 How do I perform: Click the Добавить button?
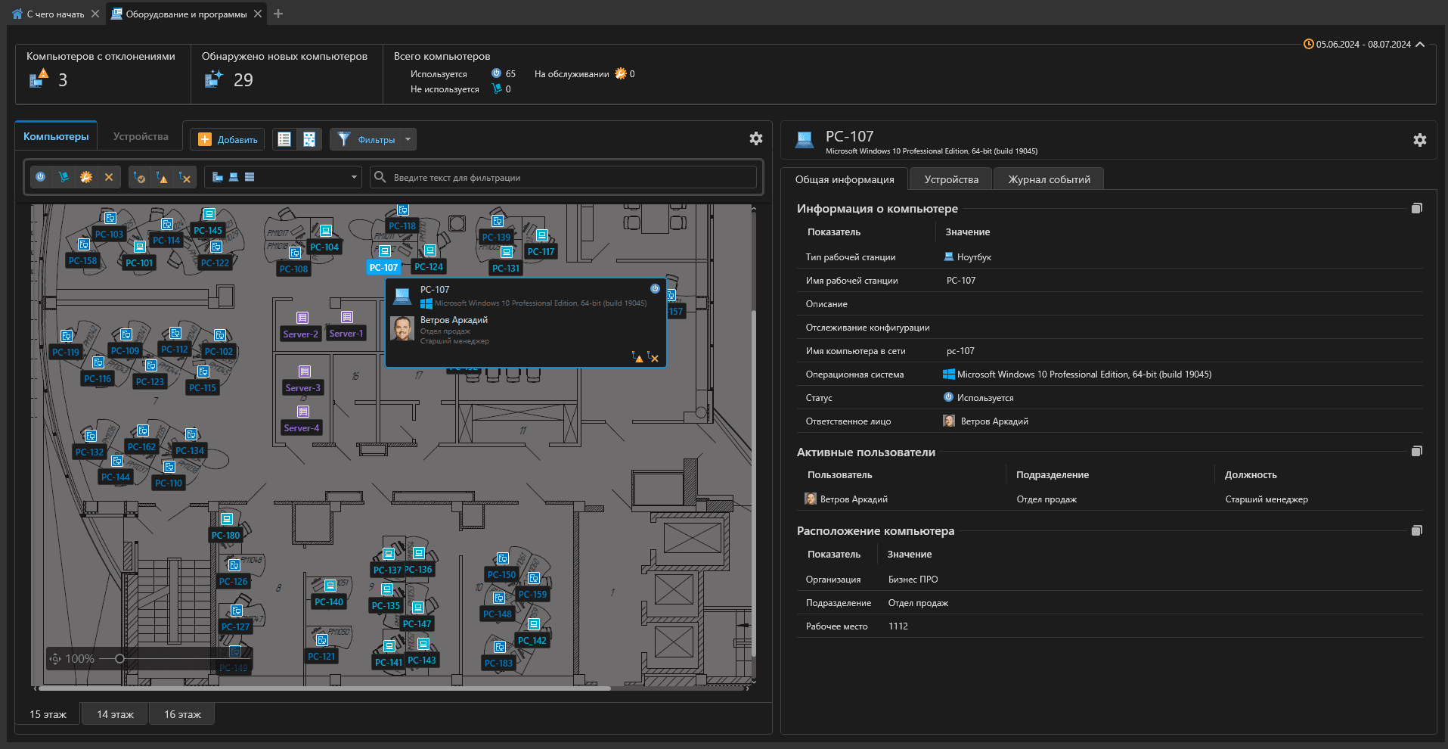point(228,139)
